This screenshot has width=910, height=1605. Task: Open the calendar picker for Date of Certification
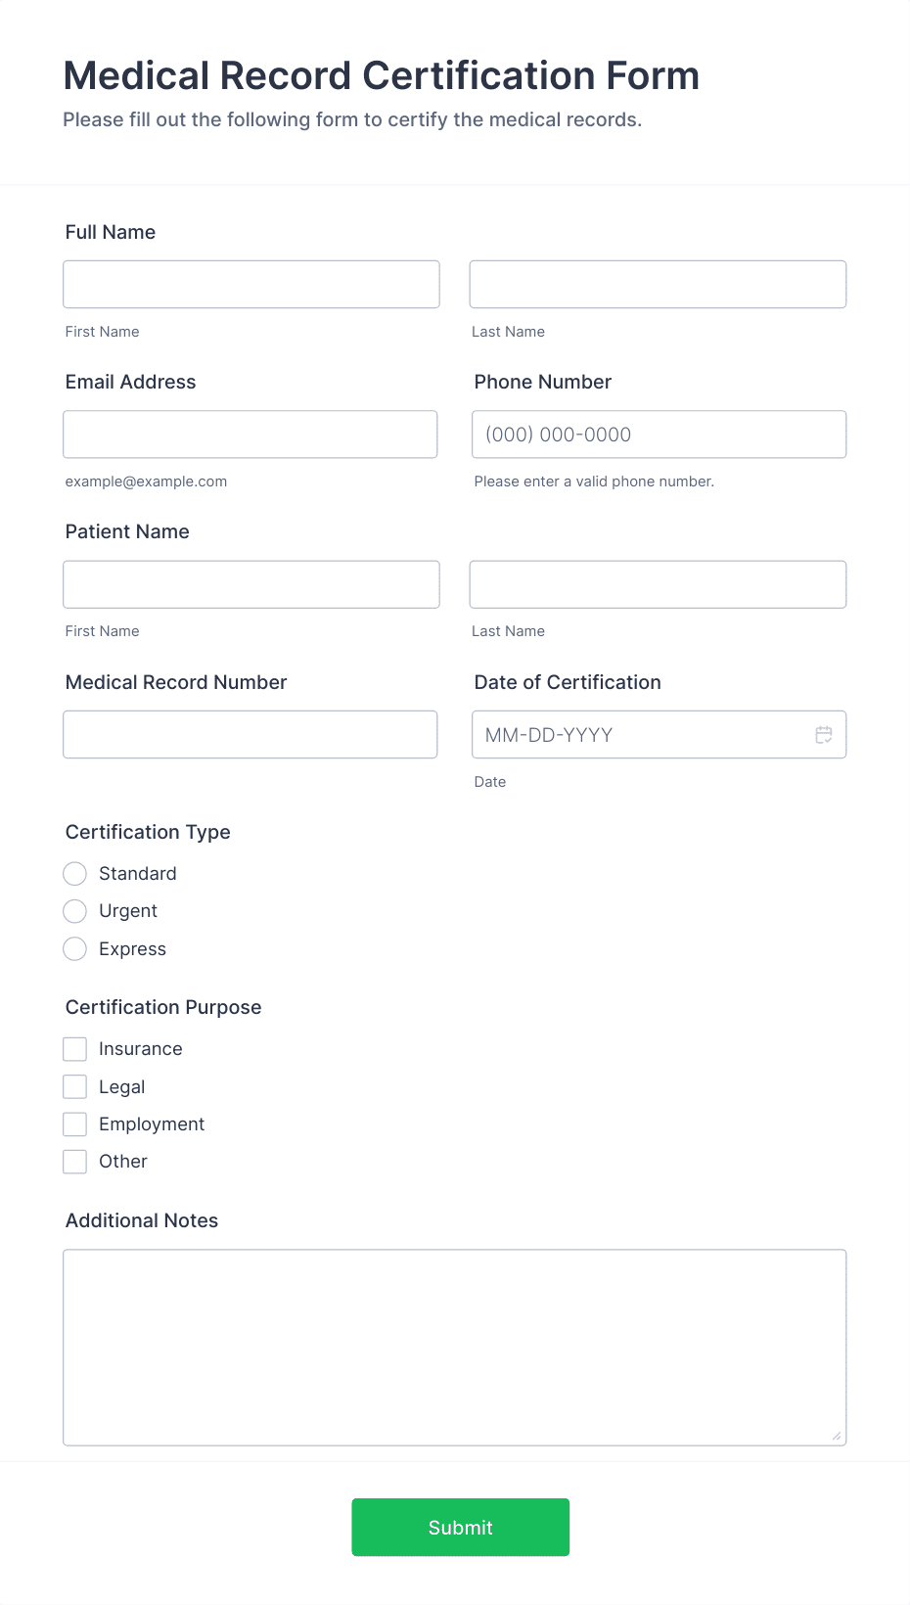[824, 734]
